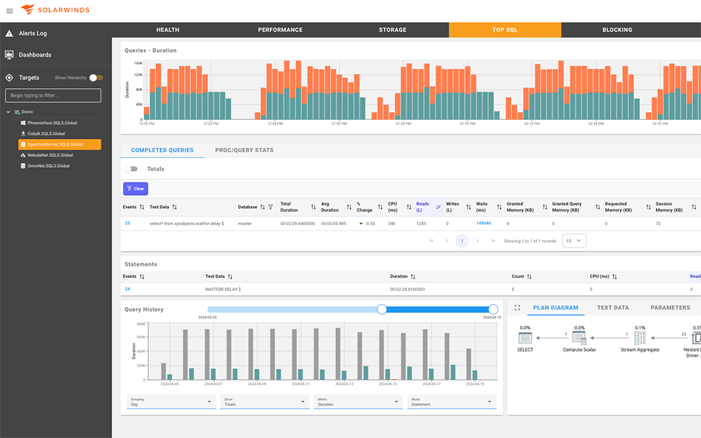Click the filter icon on Database column

tap(271, 207)
